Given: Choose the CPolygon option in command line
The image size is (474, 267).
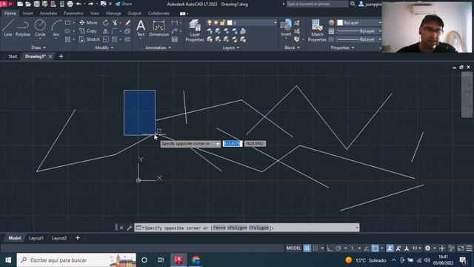Looking at the screenshot, I should click(x=258, y=228).
